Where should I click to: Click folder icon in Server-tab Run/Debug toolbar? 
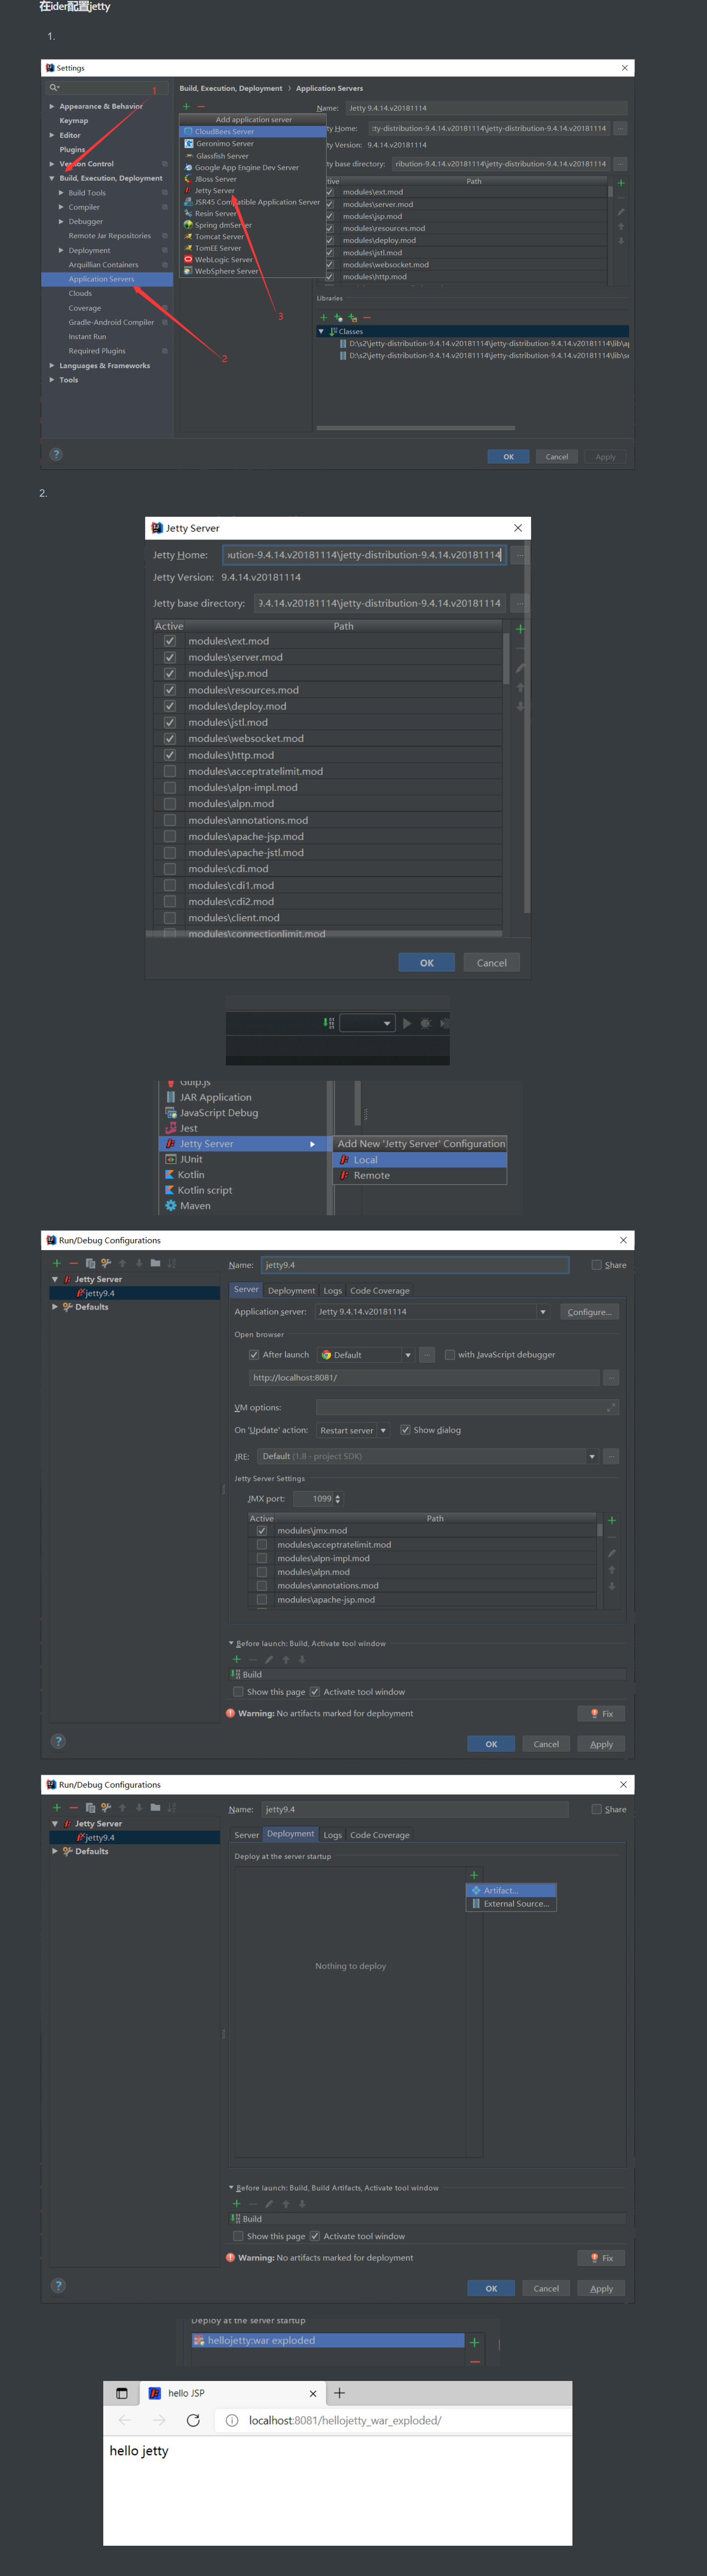155,1263
